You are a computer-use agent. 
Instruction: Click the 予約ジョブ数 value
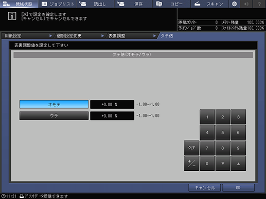point(217,28)
